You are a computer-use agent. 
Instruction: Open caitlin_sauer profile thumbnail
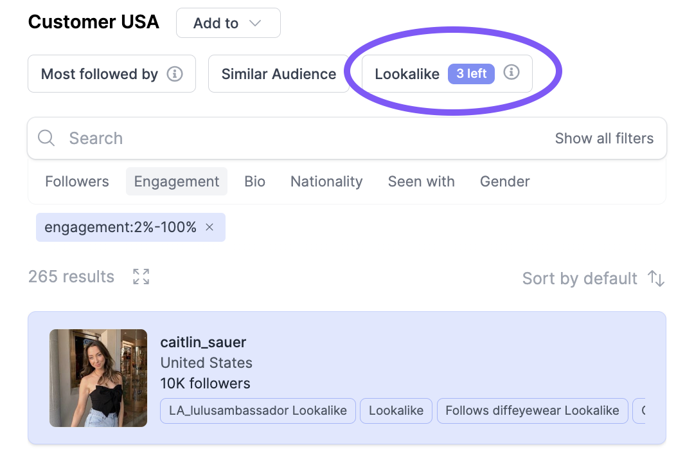coord(98,378)
